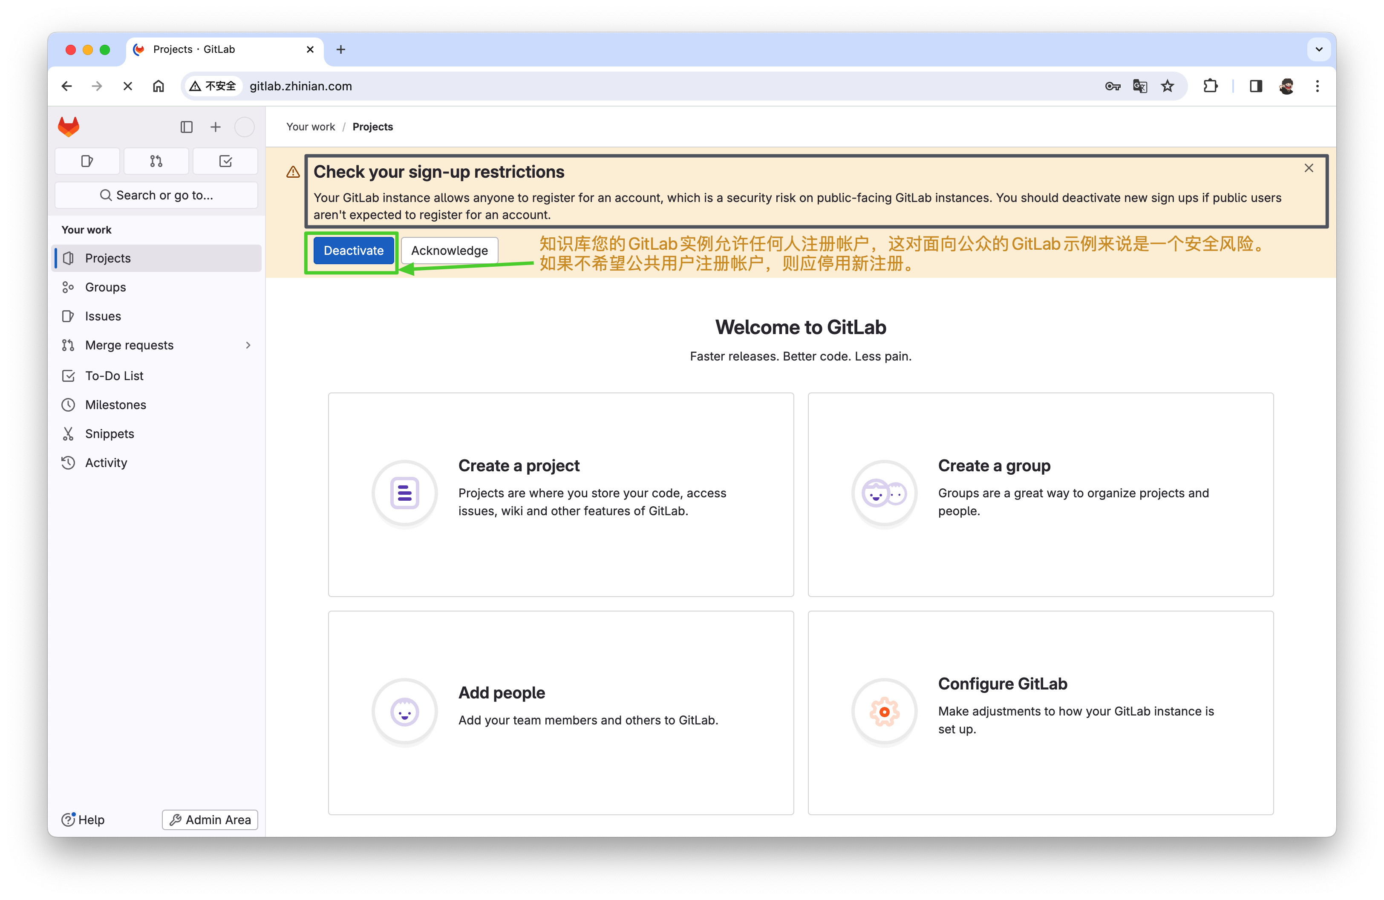Viewport: 1384px width, 900px height.
Task: Toggle the browser side panel icon
Action: tap(1255, 86)
